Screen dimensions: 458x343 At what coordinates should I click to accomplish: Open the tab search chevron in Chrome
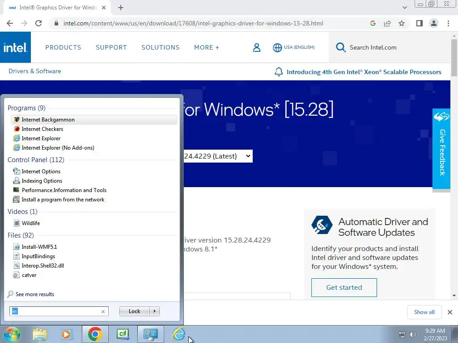[x=404, y=8]
